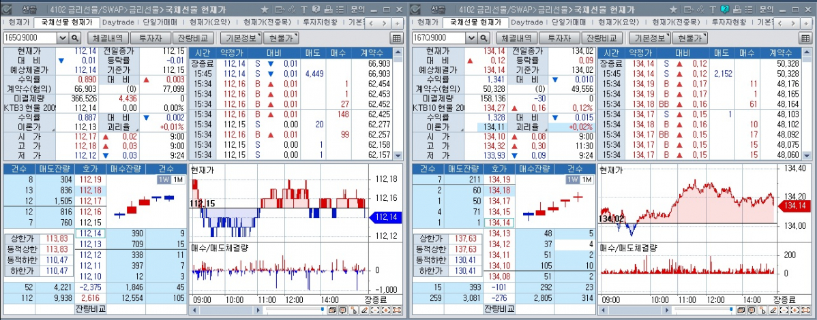Image resolution: width=817 pixels, height=320 pixels.
Task: Expand 현물가 dropdown button in left window
Action: (282, 38)
